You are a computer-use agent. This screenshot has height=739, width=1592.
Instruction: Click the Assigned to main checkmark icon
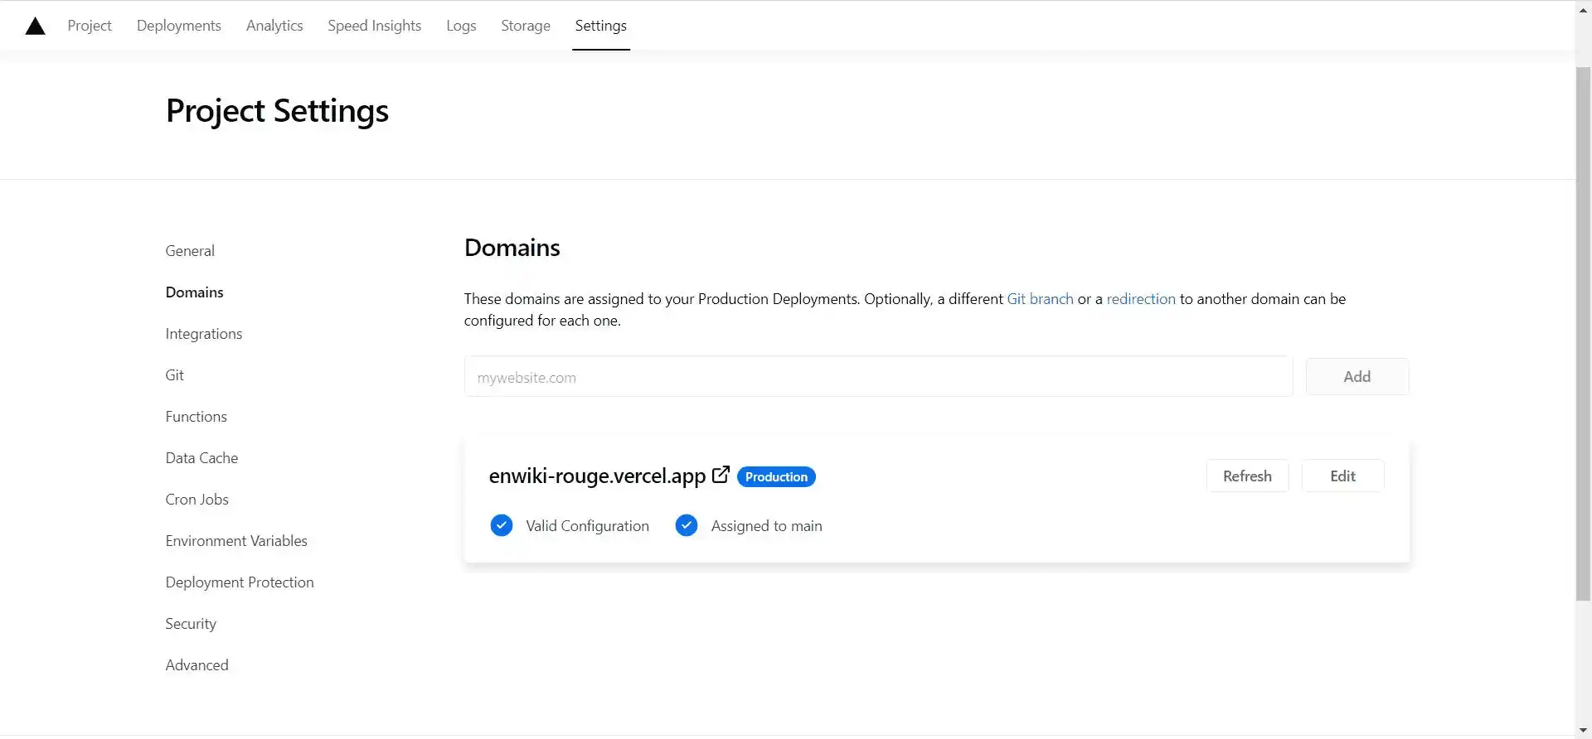pyautogui.click(x=687, y=525)
